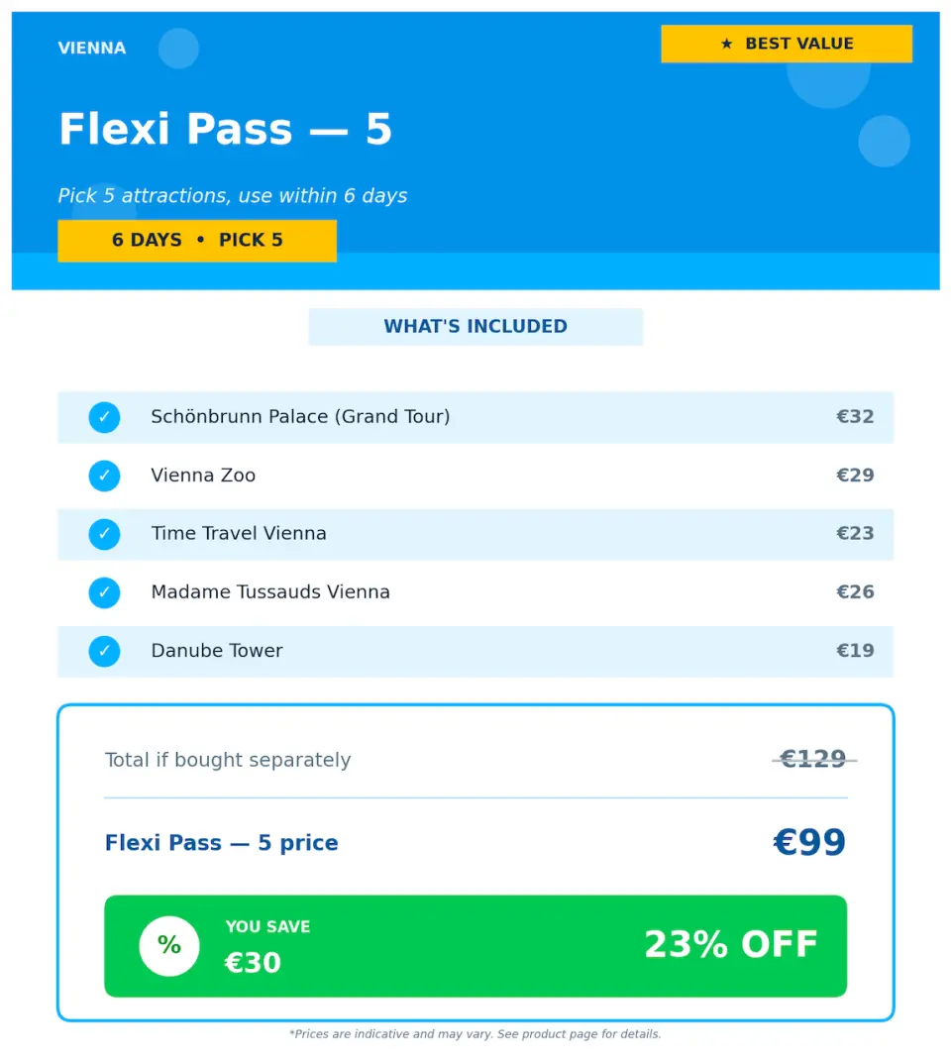Click the Time Travel Vienna €23 price
This screenshot has width=951, height=1060.
pos(854,533)
